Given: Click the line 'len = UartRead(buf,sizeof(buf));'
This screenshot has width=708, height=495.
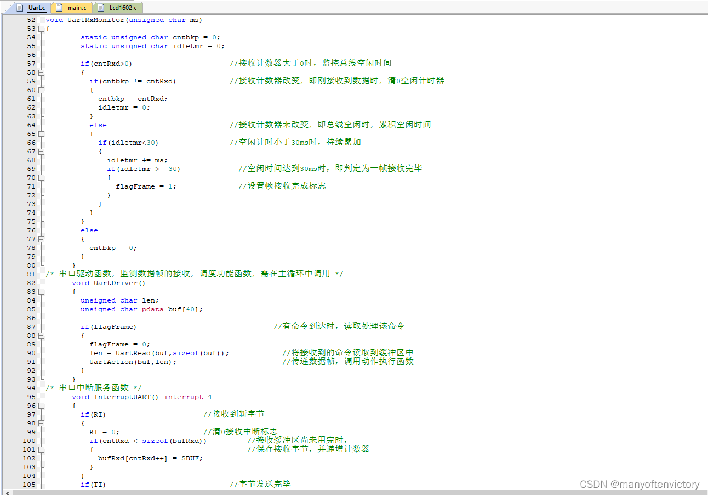Looking at the screenshot, I should tap(159, 353).
